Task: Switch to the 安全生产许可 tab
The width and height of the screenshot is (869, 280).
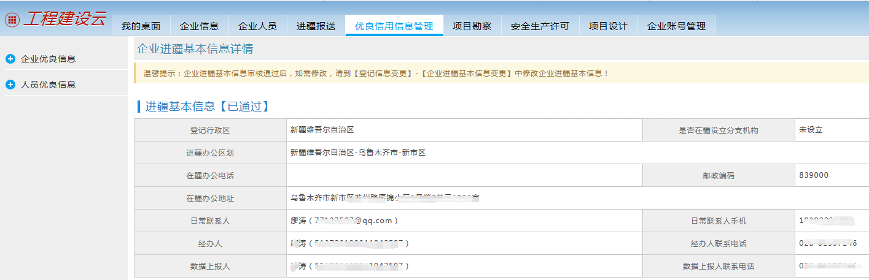Action: pyautogui.click(x=540, y=26)
